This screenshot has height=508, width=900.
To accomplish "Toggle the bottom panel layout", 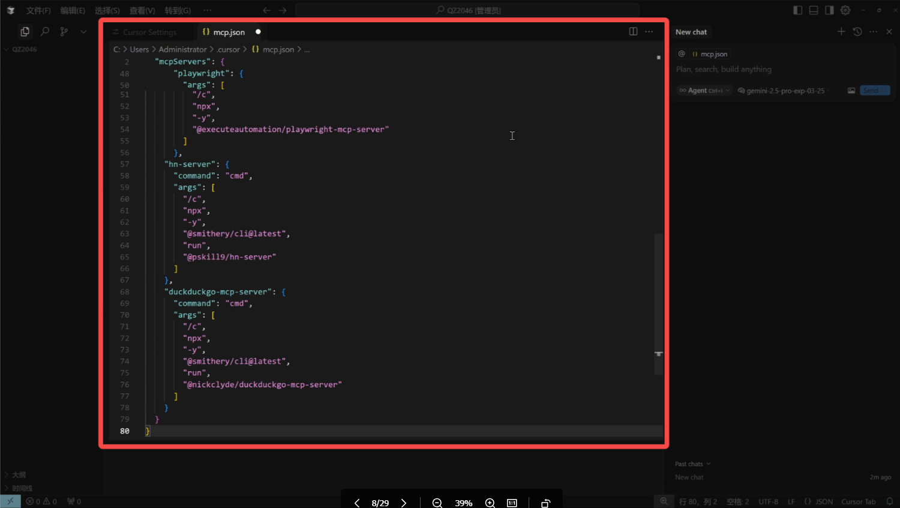I will (814, 10).
